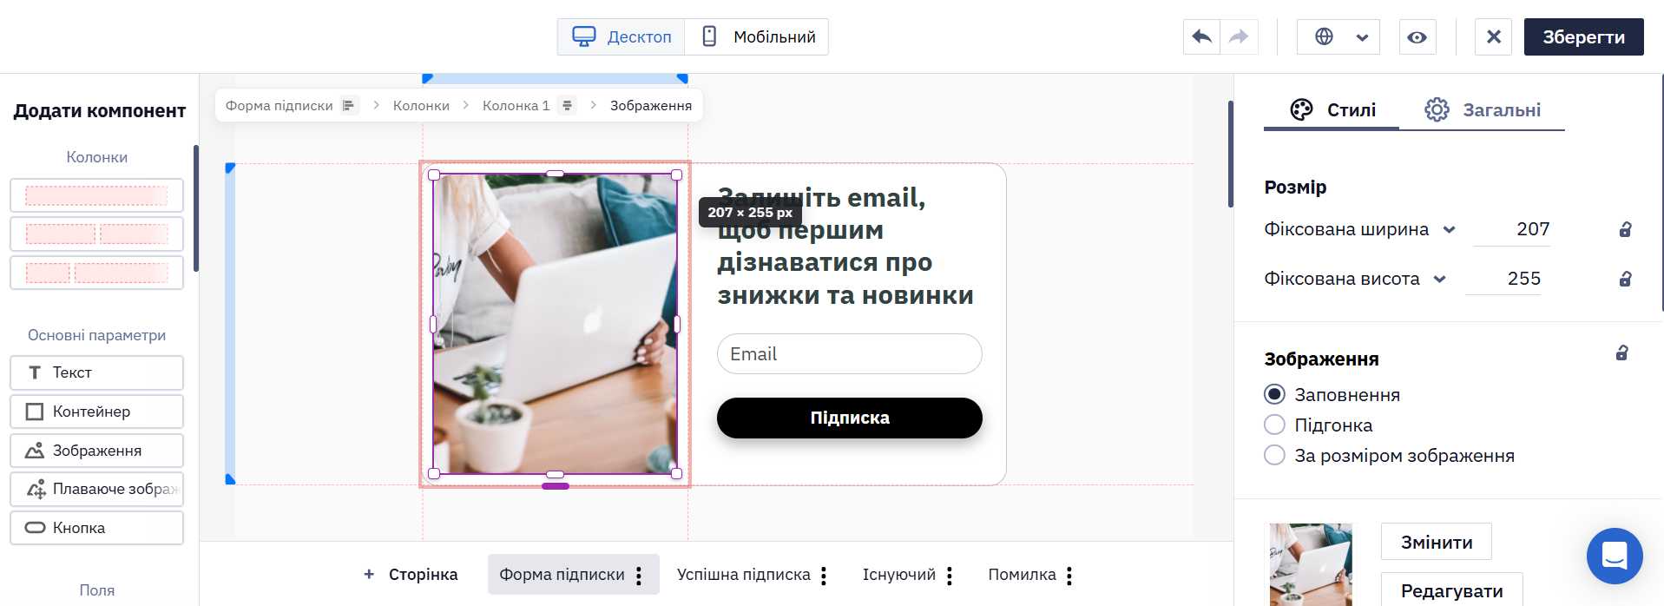The width and height of the screenshot is (1664, 606).
Task: Click Редагувати to edit image
Action: tap(1451, 590)
